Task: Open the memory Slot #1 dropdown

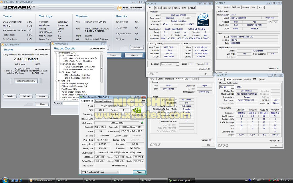Action: coord(226,87)
